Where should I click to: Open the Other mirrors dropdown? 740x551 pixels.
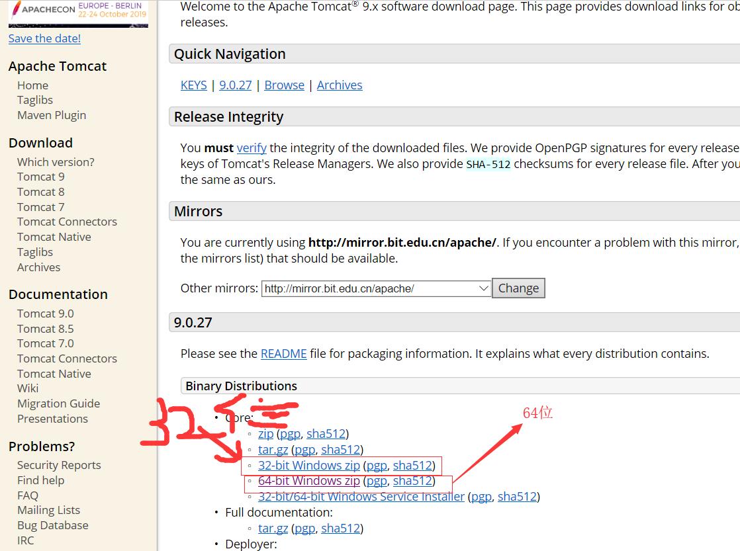coord(376,288)
